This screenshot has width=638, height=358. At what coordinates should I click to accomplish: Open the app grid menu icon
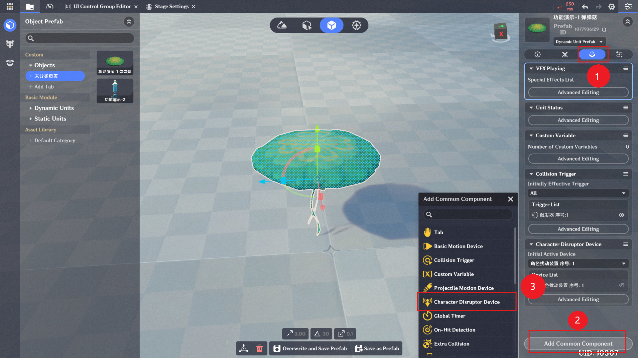(x=10, y=6)
